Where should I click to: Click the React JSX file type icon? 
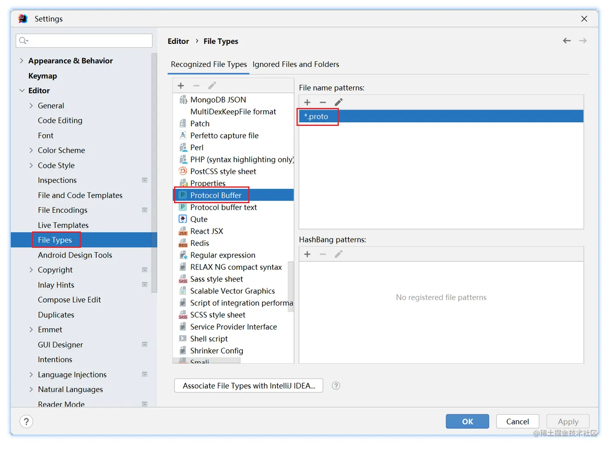pos(183,231)
